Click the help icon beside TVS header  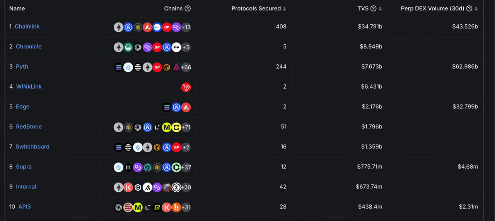point(374,8)
